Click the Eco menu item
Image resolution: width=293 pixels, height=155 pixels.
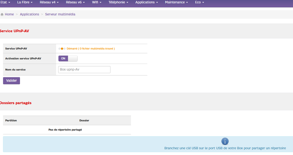(199, 2)
